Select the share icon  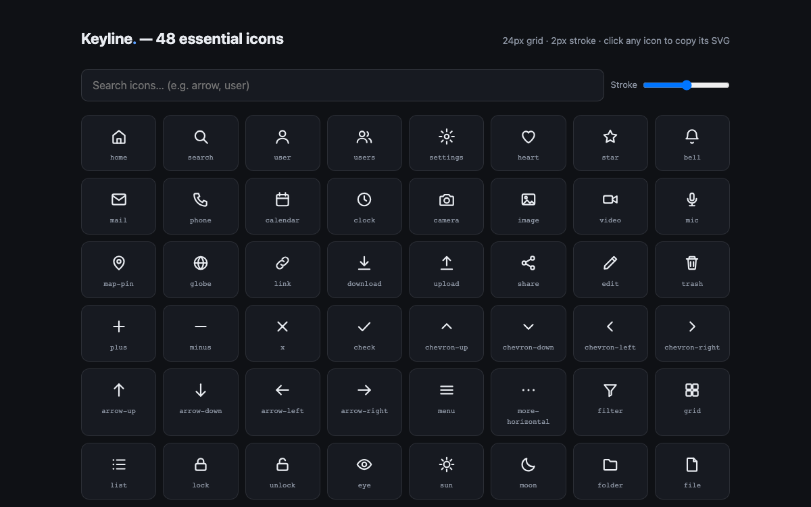tap(529, 270)
